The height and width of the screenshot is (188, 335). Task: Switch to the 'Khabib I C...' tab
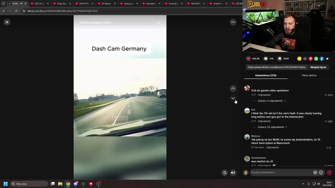(219, 4)
